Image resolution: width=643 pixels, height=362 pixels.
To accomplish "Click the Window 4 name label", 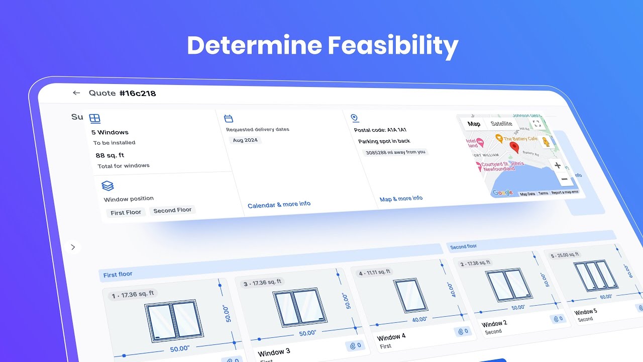I will [x=391, y=337].
